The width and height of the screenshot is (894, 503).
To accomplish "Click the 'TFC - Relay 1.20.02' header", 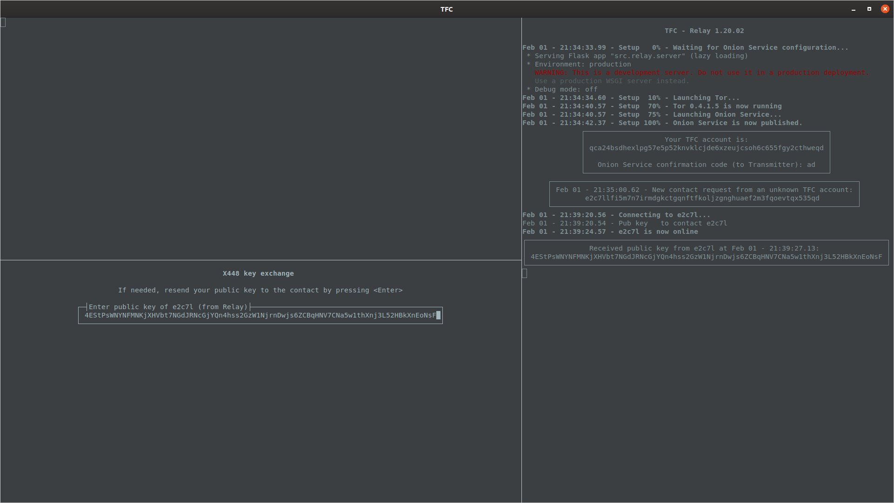I will [x=704, y=31].
